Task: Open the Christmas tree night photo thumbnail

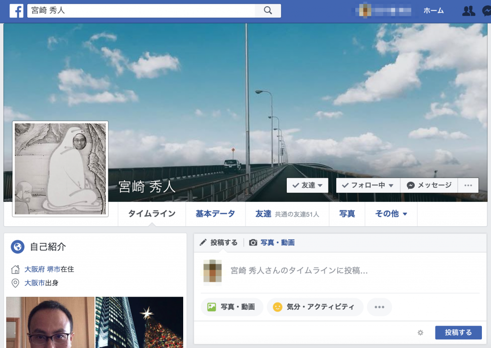Action: pos(140,322)
